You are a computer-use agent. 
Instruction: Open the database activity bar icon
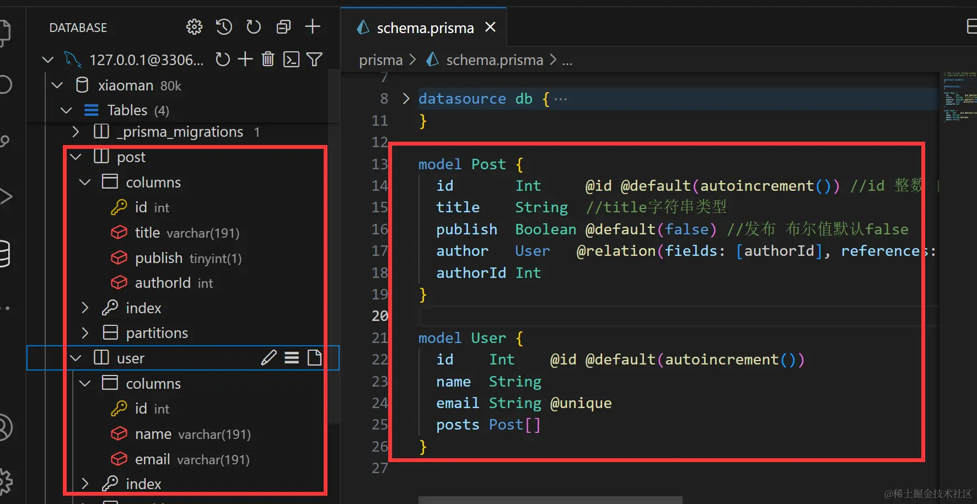pyautogui.click(x=4, y=254)
